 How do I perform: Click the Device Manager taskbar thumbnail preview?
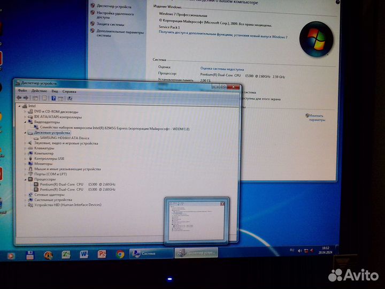tap(196, 220)
